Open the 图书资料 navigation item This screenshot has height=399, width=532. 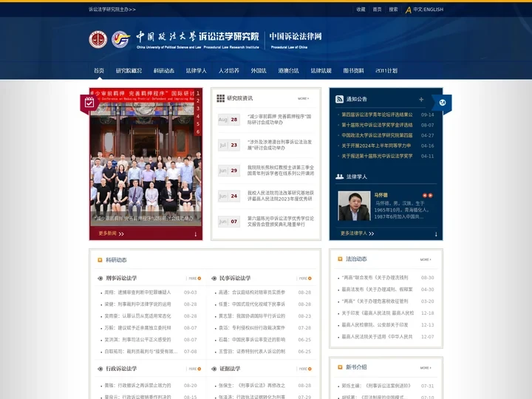click(x=353, y=71)
